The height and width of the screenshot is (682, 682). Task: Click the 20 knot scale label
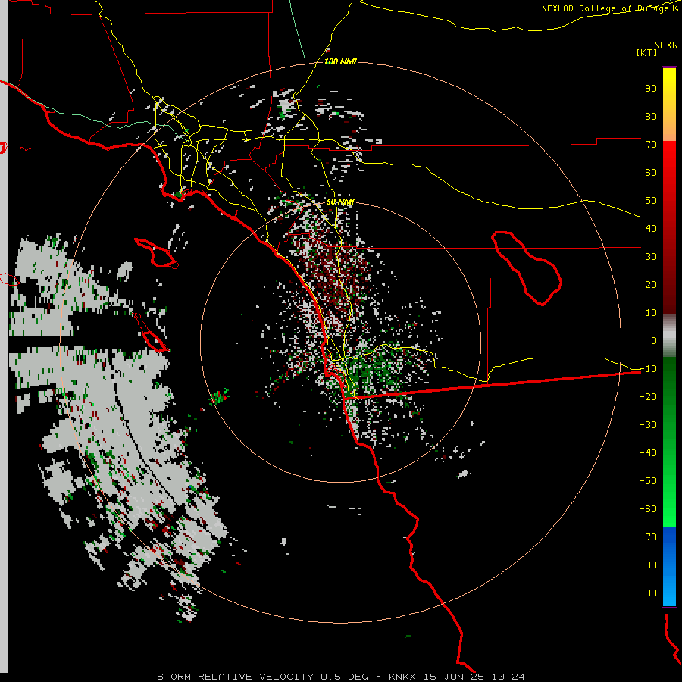[651, 284]
